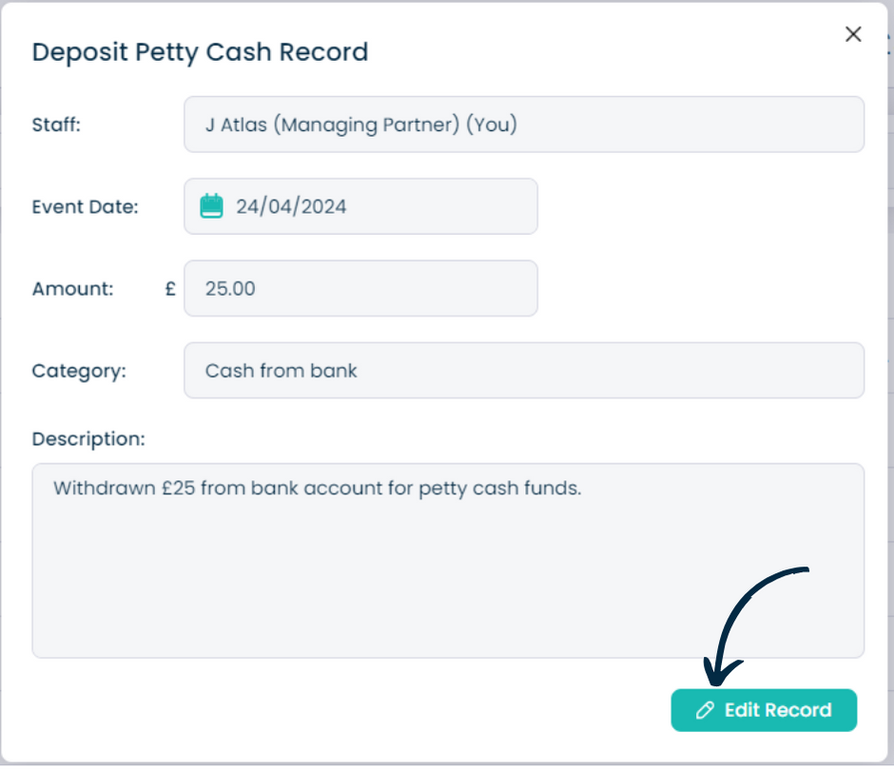Click the Category: label

pos(79,371)
